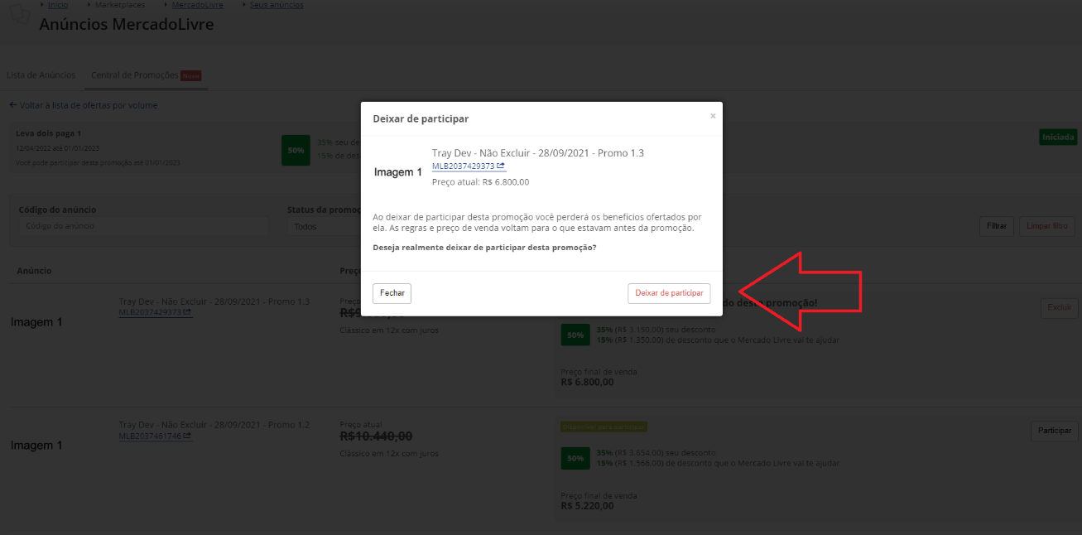Confirm with the Deixar de participar button
The image size is (1082, 535).
click(669, 293)
